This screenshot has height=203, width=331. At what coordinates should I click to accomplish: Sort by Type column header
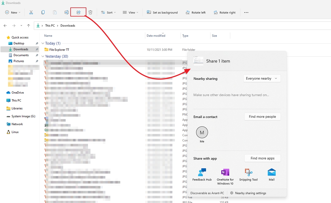click(185, 36)
